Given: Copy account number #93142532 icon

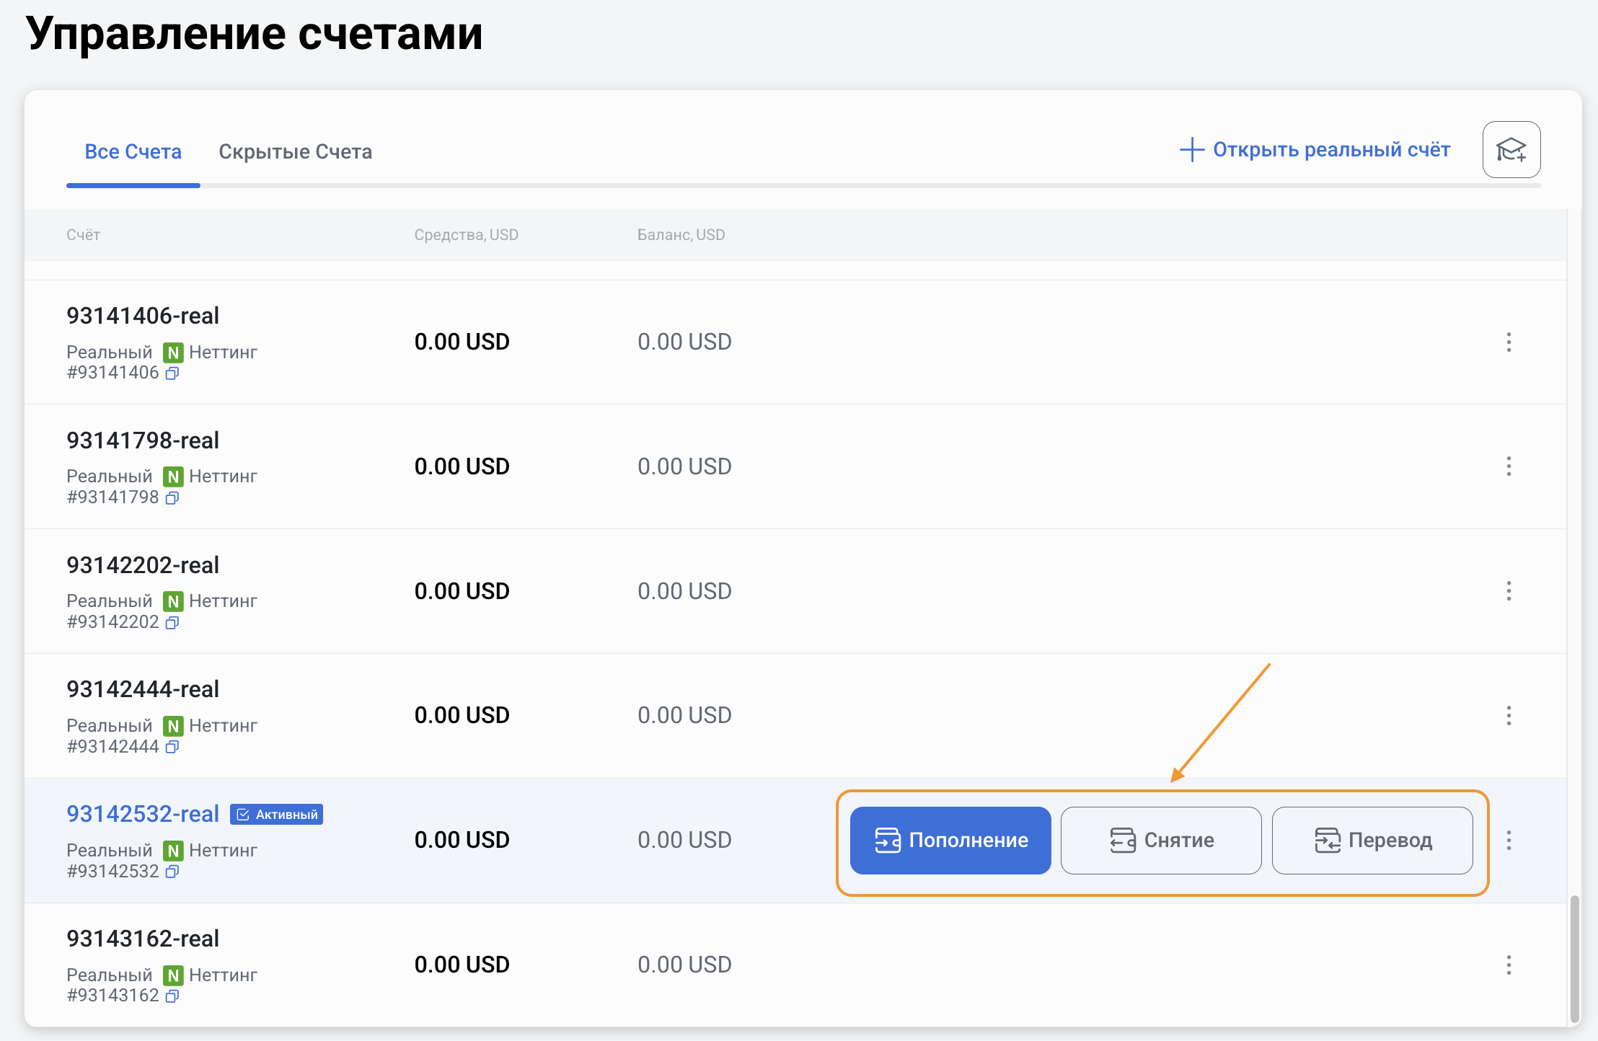Looking at the screenshot, I should (172, 872).
